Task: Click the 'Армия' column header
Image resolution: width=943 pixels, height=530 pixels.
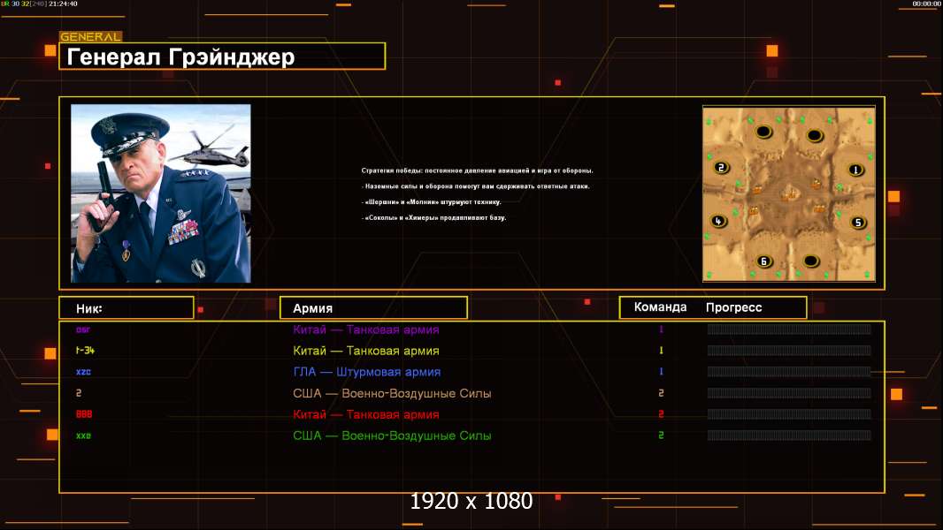Action: [373, 308]
